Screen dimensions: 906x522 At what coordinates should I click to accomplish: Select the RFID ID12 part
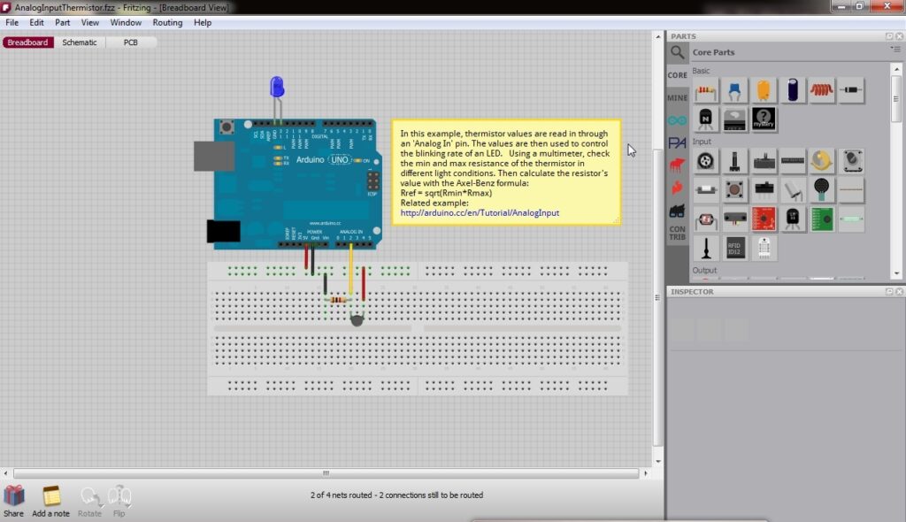coord(734,247)
